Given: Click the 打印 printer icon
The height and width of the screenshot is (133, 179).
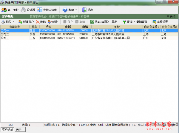Looking at the screenshot, I should click(x=3, y=22).
